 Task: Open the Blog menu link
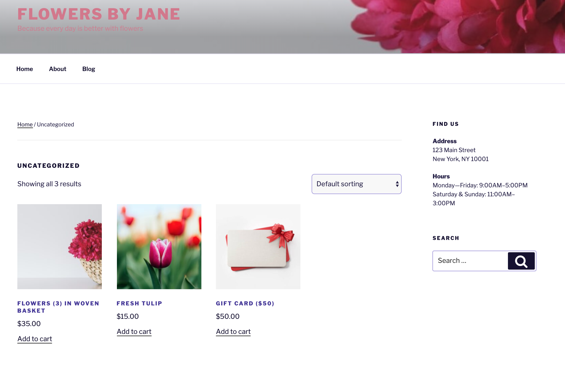coord(89,69)
